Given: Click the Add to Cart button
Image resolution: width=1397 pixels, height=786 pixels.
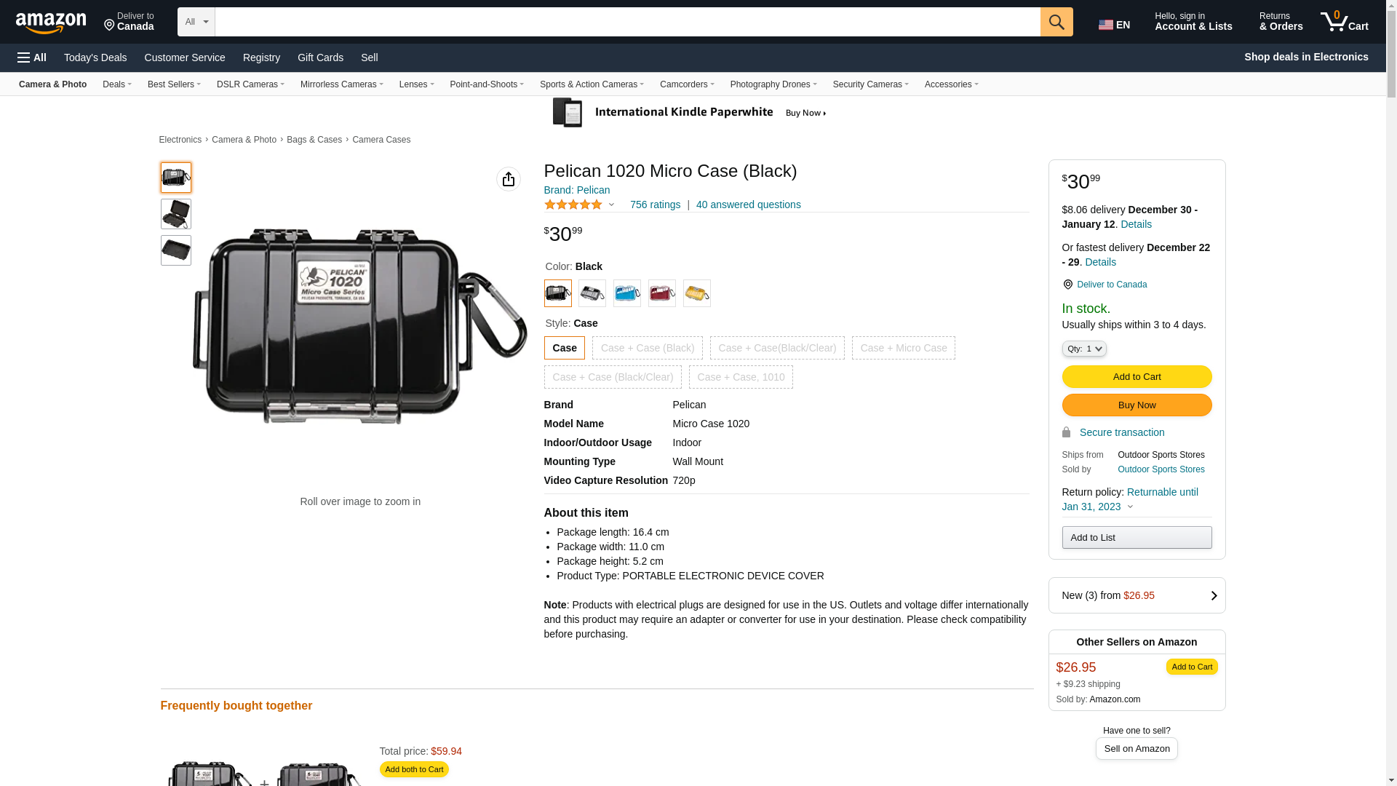Looking at the screenshot, I should [x=1136, y=376].
